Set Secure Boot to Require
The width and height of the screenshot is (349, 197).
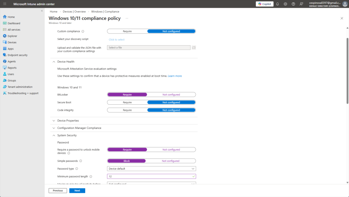[127, 102]
